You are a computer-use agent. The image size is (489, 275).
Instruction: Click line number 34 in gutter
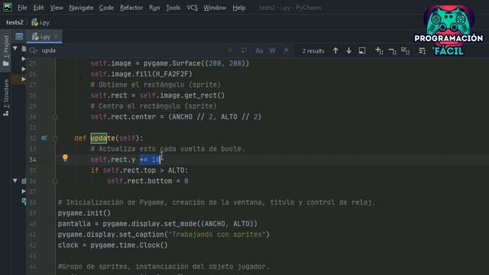pos(32,160)
